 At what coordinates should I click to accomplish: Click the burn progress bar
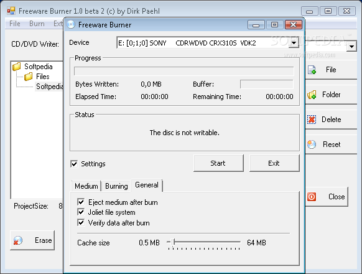(183, 71)
